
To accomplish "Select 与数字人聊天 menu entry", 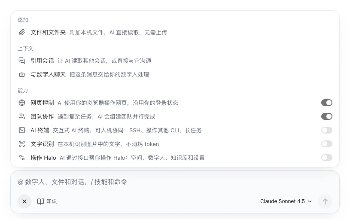I will point(175,74).
